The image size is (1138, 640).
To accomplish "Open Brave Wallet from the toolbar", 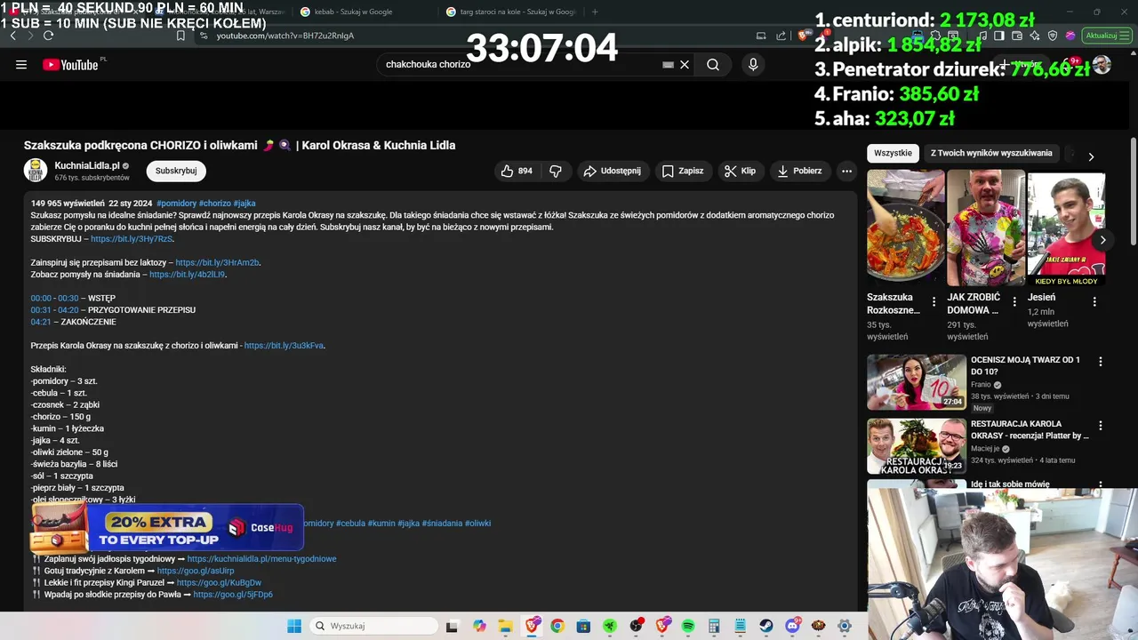I will [1017, 36].
